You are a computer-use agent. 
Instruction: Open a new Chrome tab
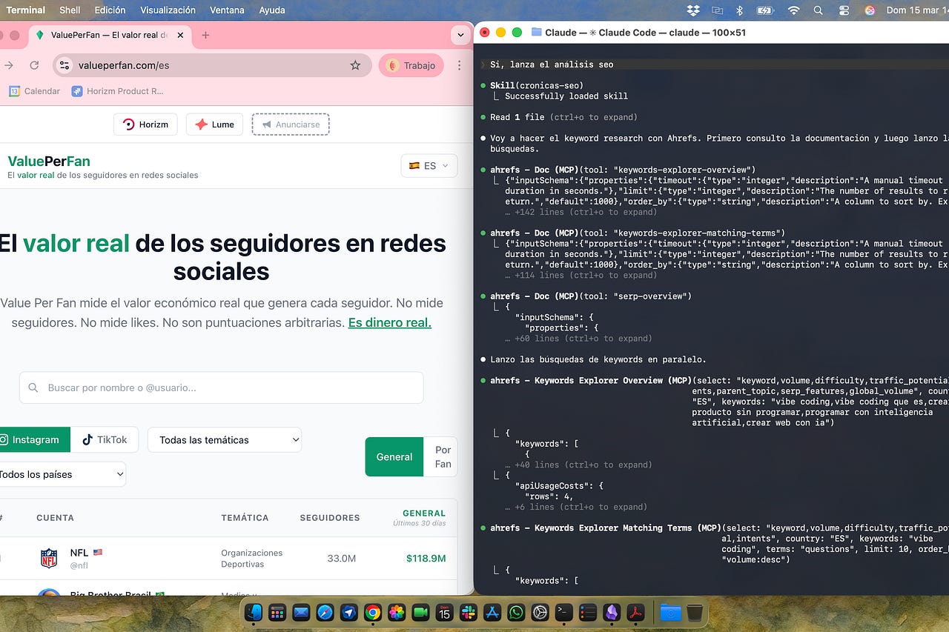(205, 35)
